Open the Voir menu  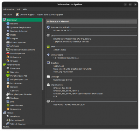[x=19, y=9]
